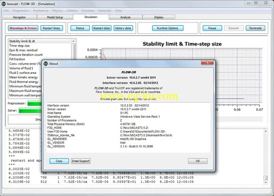Copy the About information to clipboard
This screenshot has height=196, width=274.
[x=59, y=161]
